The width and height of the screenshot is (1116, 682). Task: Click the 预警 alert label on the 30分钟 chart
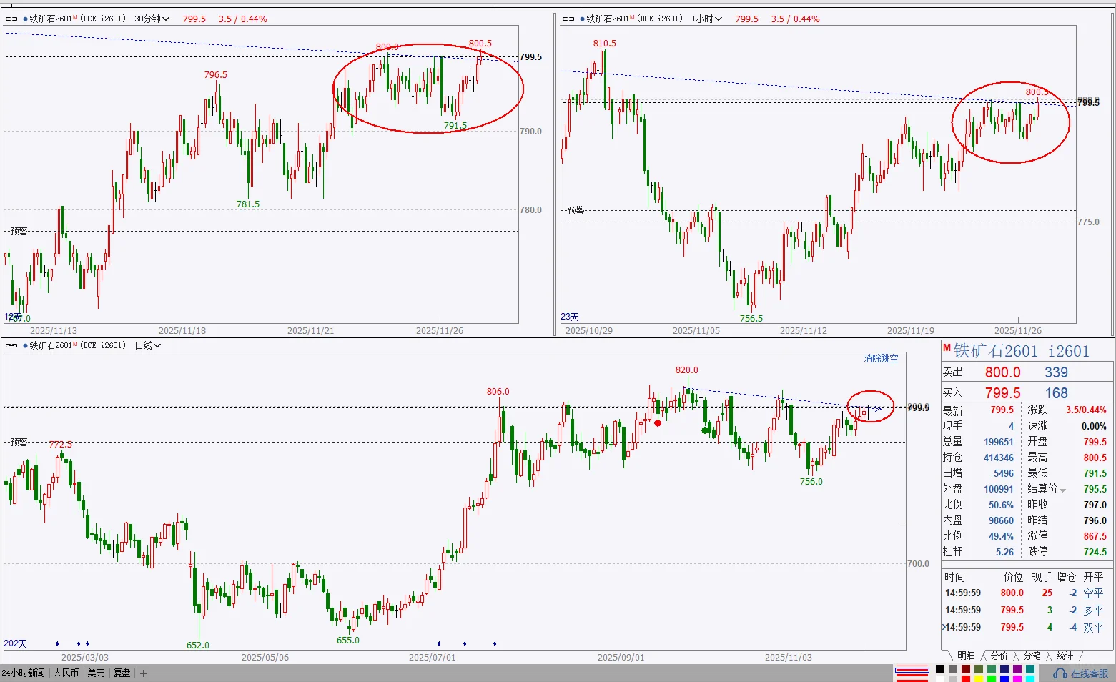19,232
